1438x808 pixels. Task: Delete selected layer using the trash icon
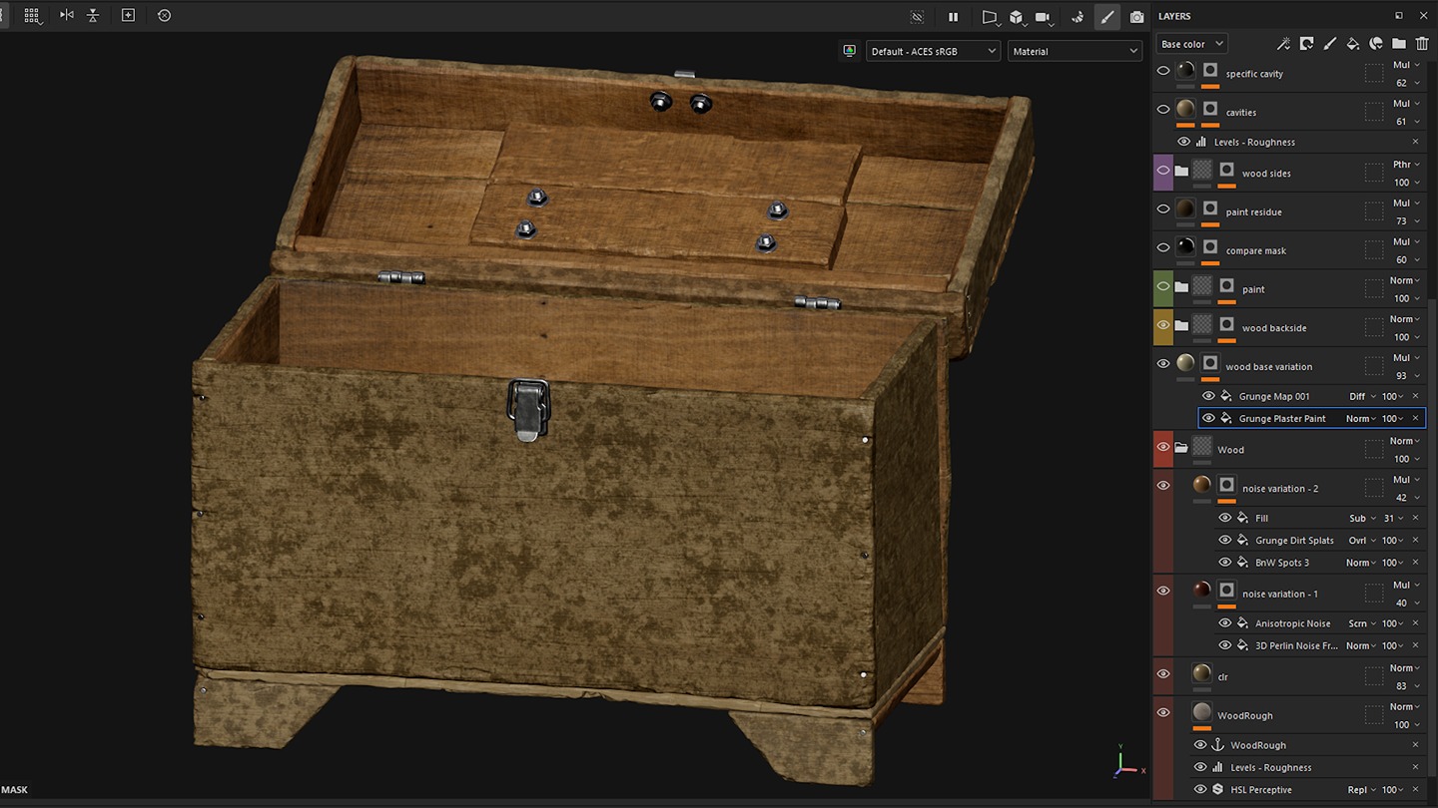[x=1422, y=43]
